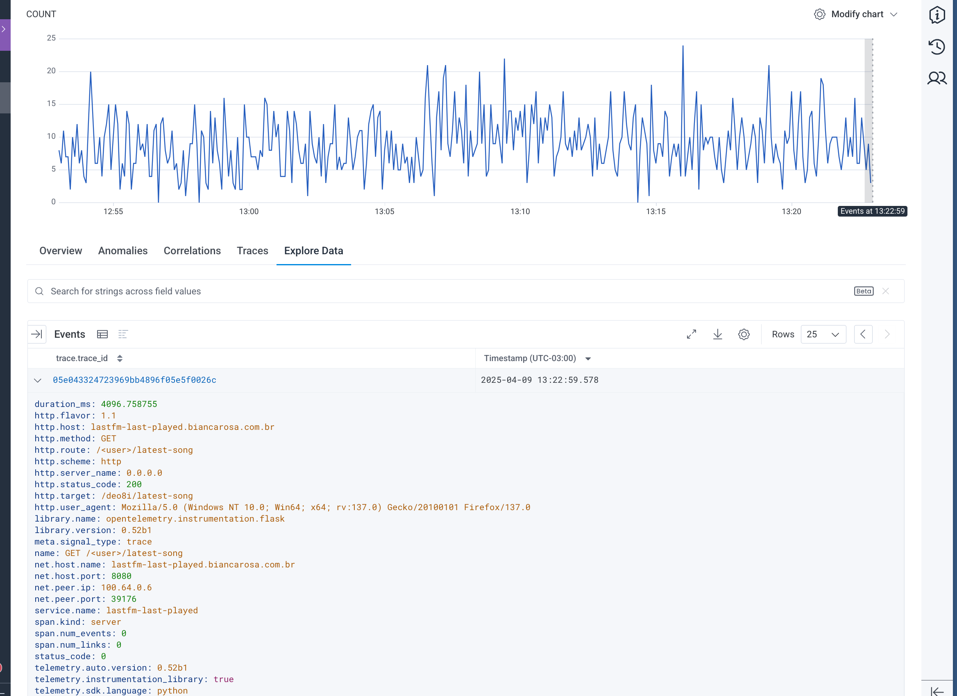Viewport: 957px width, 696px height.
Task: Click the search magnifier icon
Action: pyautogui.click(x=39, y=292)
